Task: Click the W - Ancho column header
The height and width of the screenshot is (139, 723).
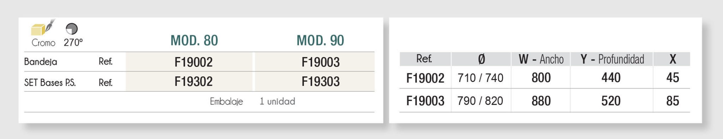Action: coord(541,59)
